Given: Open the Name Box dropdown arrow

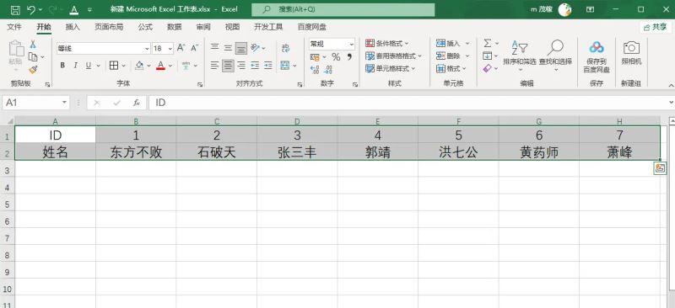Looking at the screenshot, I should tap(64, 103).
